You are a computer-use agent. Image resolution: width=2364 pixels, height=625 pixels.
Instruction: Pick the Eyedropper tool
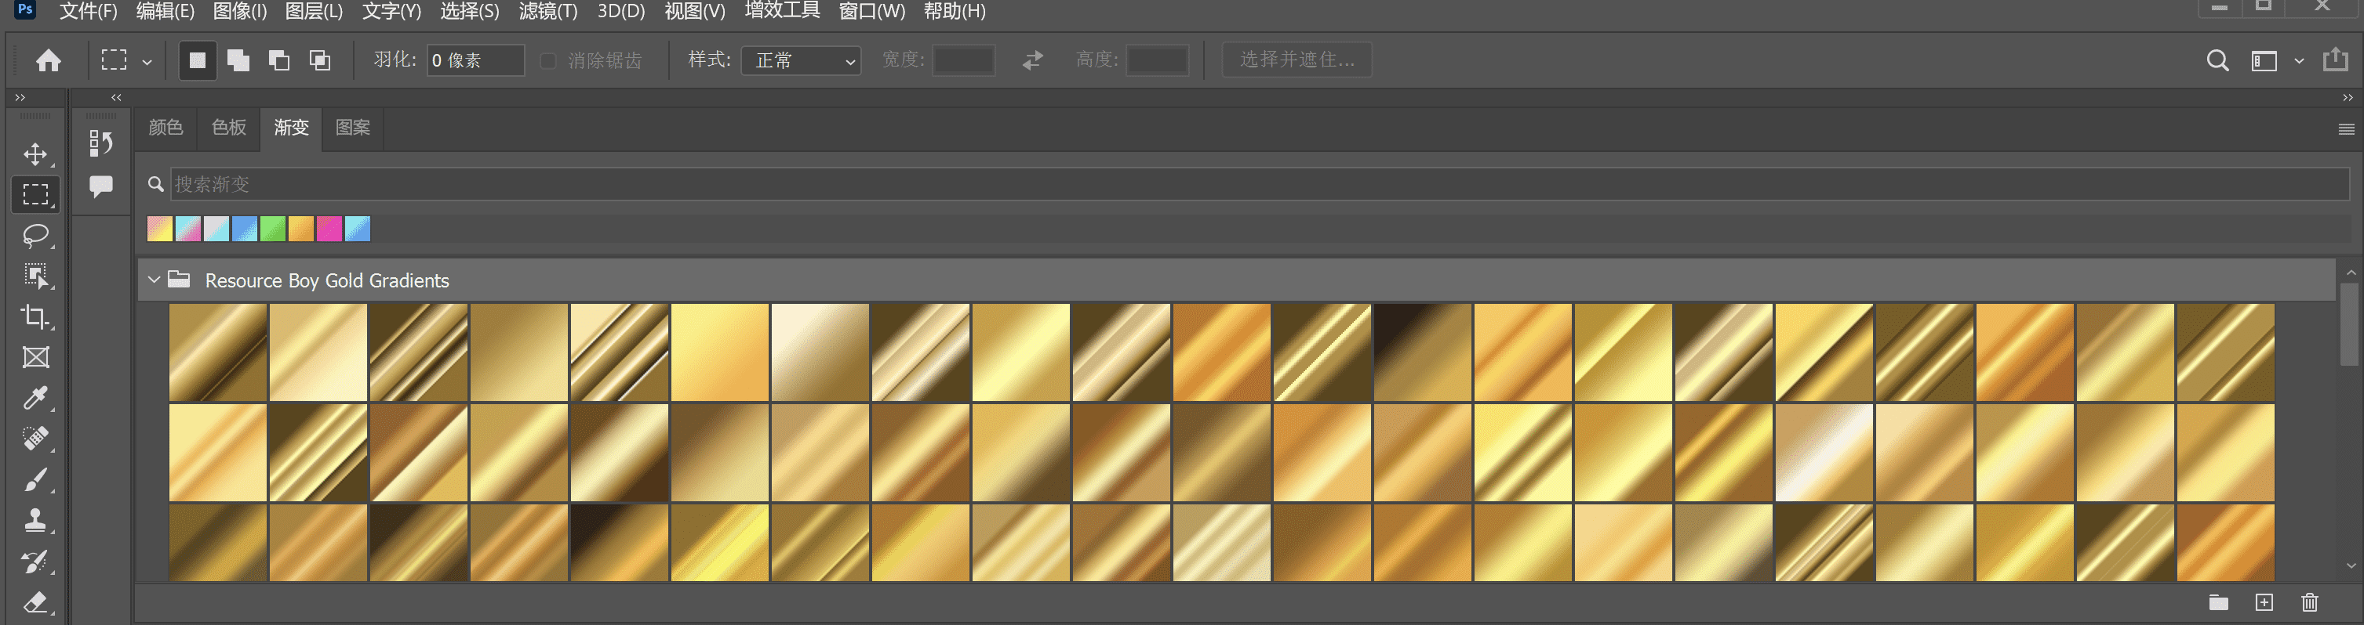(x=35, y=399)
